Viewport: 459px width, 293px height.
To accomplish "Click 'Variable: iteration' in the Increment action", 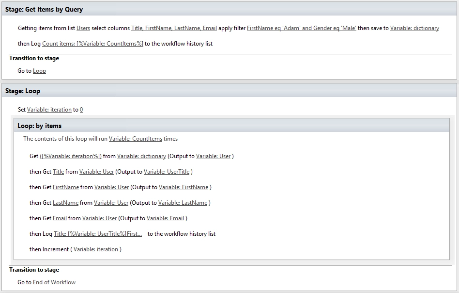I will [96, 250].
